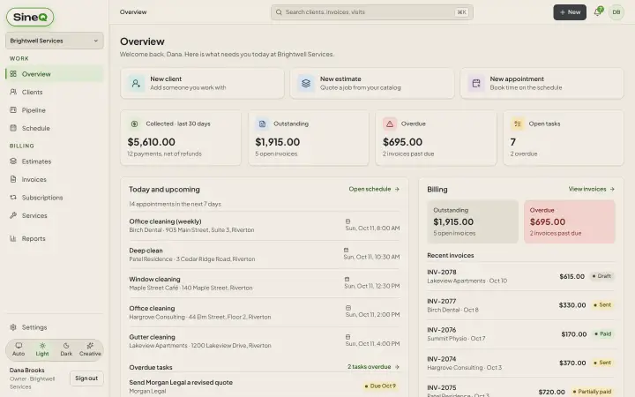The image size is (635, 397).
Task: Click the New appointment card
Action: (542, 83)
